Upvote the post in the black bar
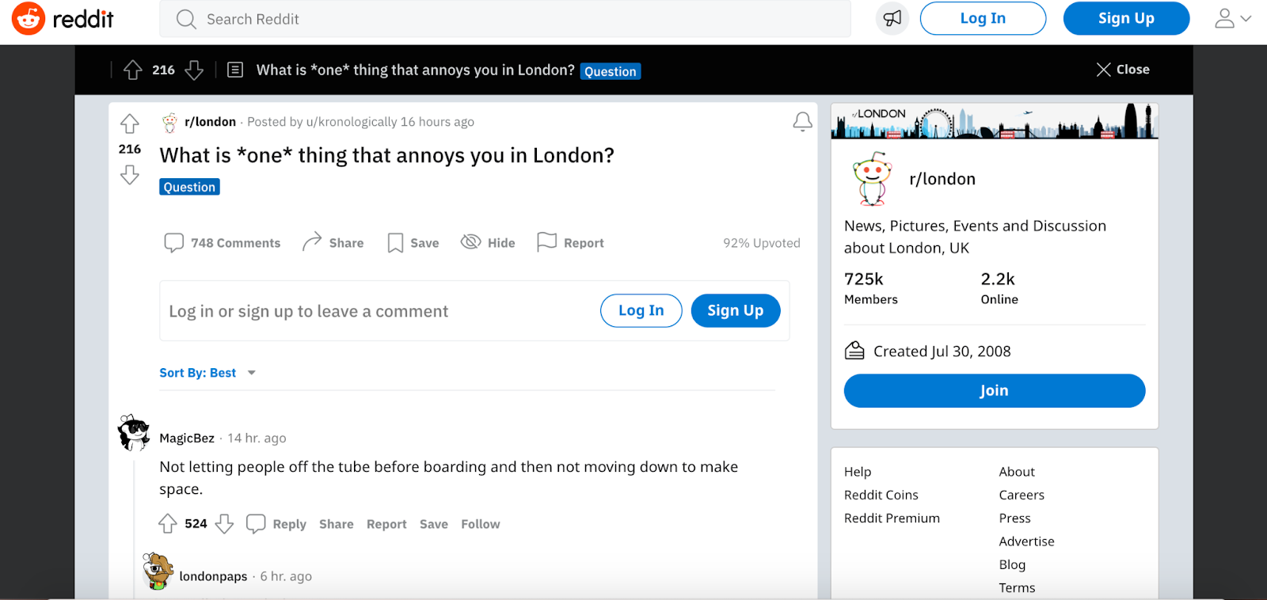Viewport: 1267px width, 600px height. [133, 70]
